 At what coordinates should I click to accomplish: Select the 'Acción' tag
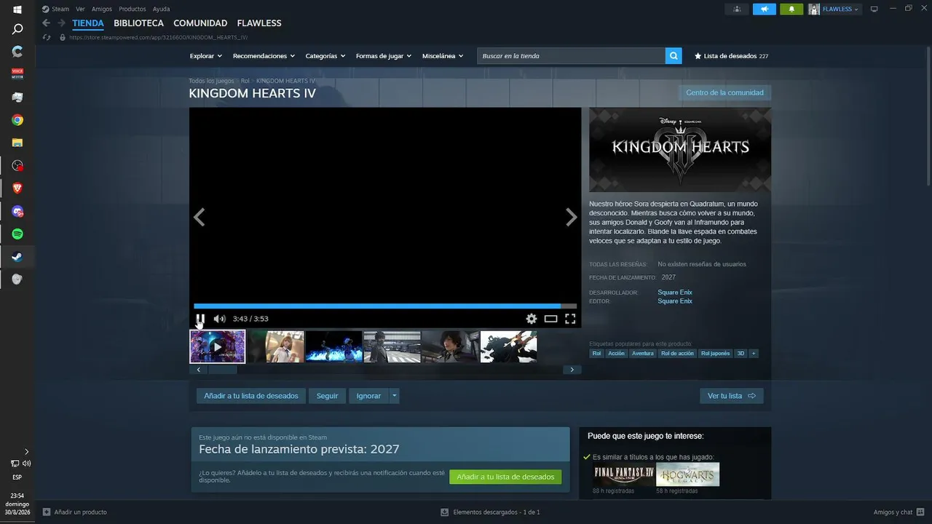pos(616,354)
